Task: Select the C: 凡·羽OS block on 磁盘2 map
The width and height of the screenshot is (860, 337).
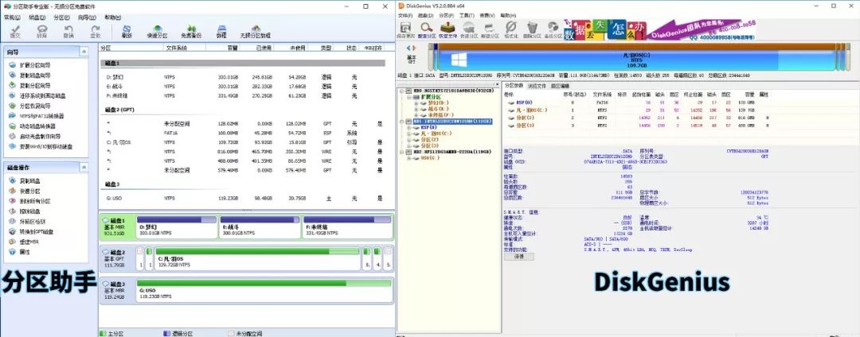Action: [258, 258]
